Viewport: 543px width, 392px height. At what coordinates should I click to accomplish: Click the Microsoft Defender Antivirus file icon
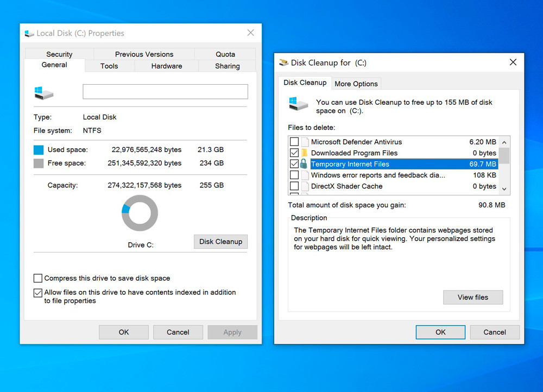pos(306,142)
